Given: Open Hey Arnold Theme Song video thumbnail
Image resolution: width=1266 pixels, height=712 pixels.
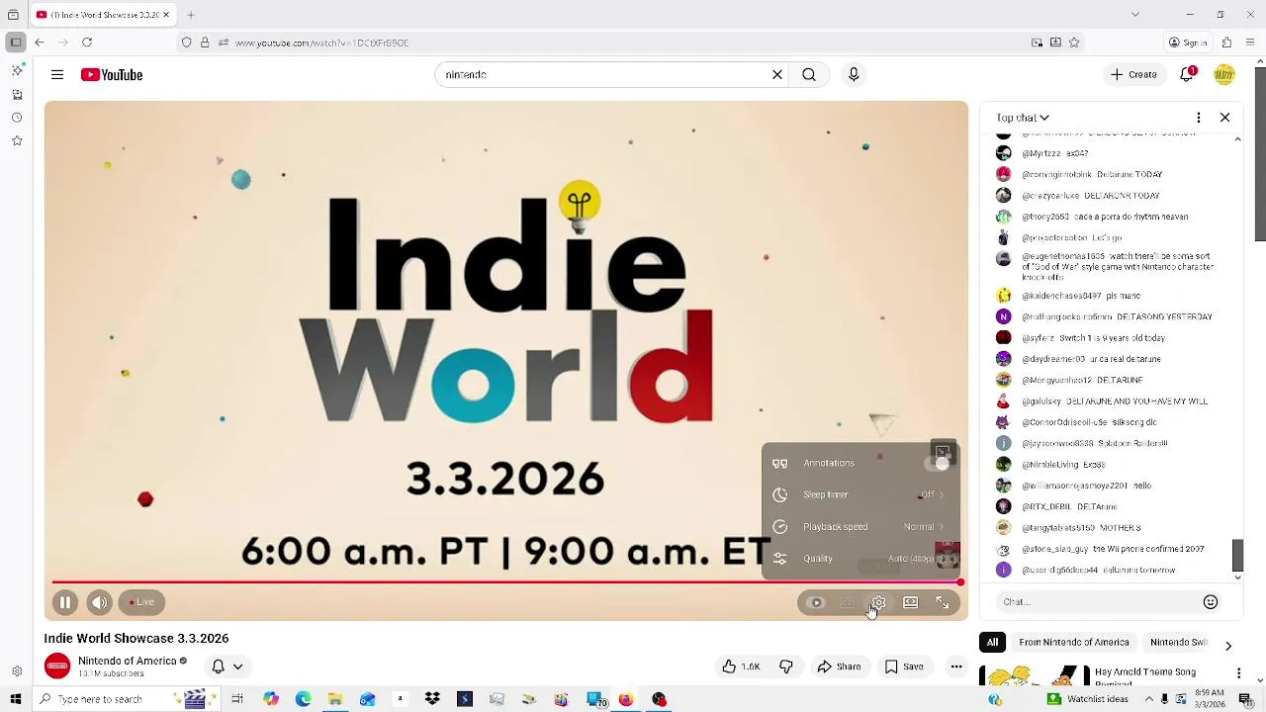Looking at the screenshot, I should [x=1033, y=676].
